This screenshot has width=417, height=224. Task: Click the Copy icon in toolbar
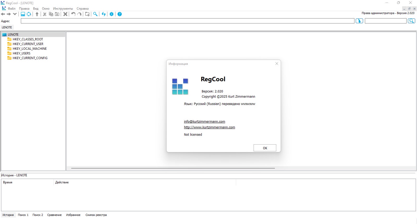[x=51, y=14]
